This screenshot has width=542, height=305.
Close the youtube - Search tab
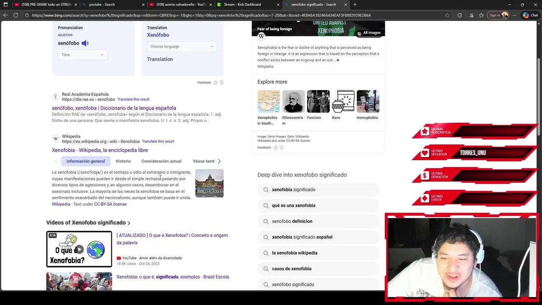[143, 5]
